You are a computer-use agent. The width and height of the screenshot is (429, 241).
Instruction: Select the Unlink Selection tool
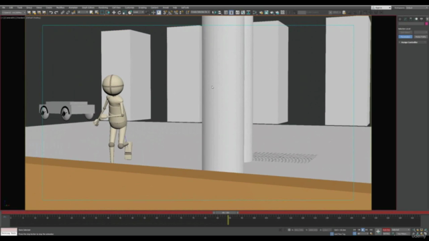pyautogui.click(x=68, y=13)
